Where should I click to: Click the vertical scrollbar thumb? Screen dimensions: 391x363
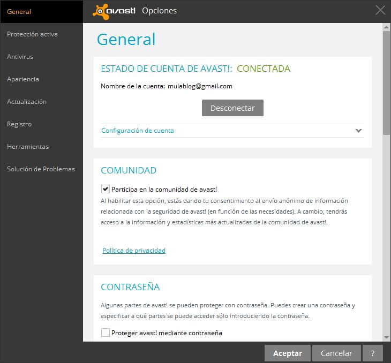386,83
